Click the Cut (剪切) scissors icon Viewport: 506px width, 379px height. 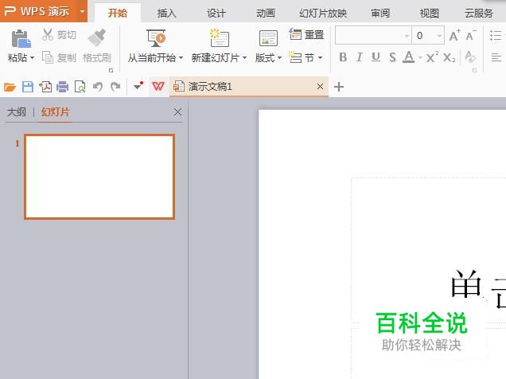click(x=48, y=34)
